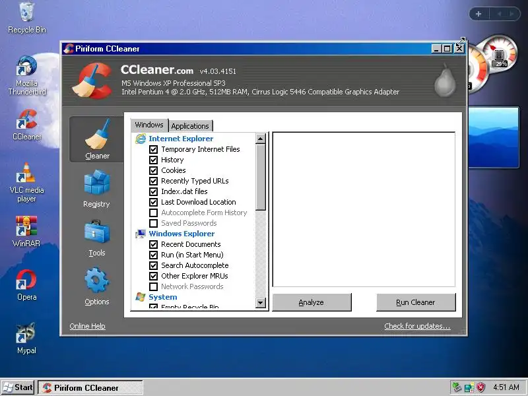Click the Analyze button
Image resolution: width=528 pixels, height=396 pixels.
pos(312,302)
